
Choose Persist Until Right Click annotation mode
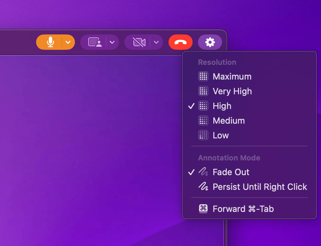click(249, 187)
